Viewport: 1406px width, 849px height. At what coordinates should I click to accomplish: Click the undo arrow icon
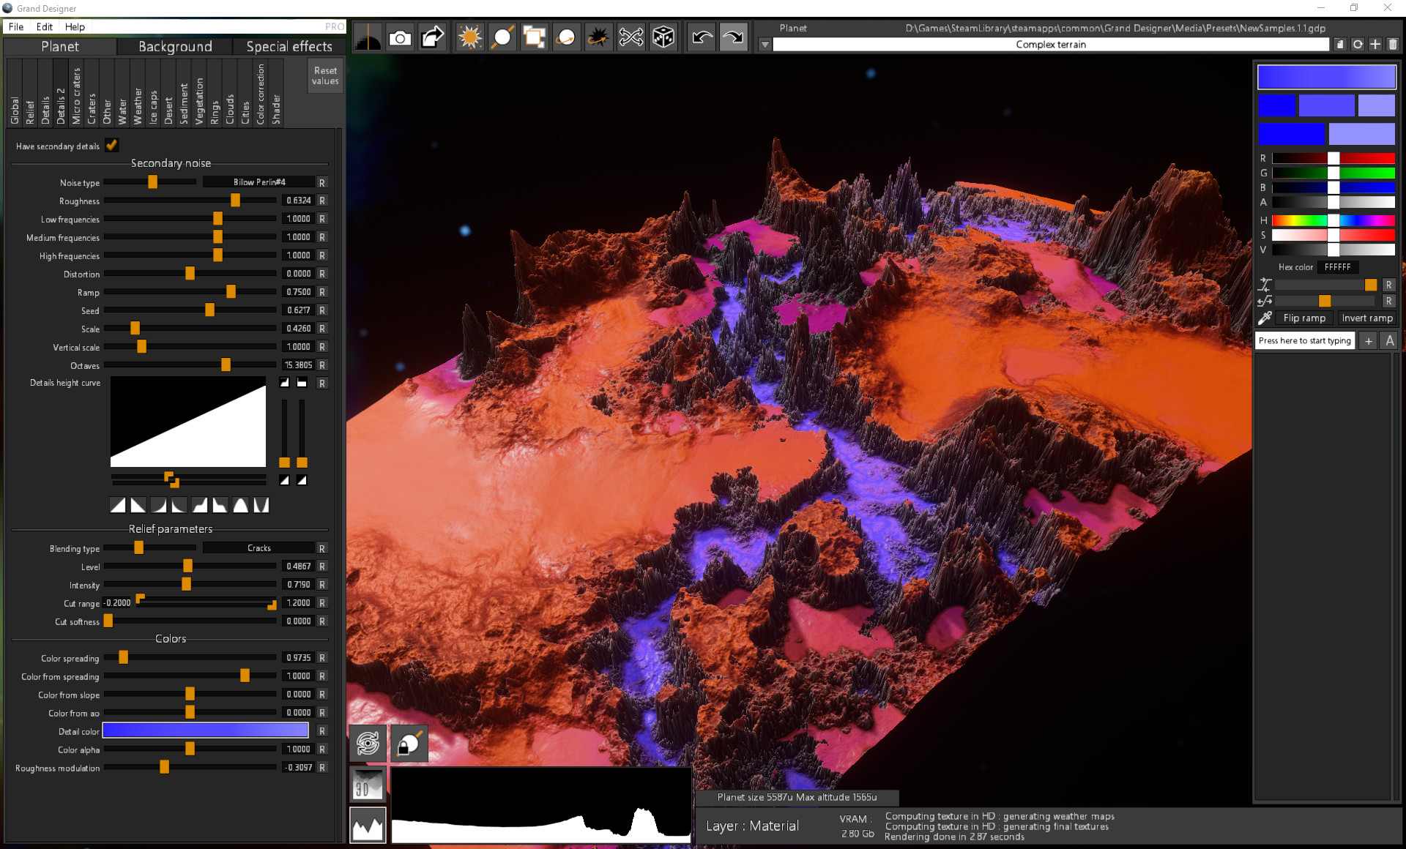coord(700,37)
